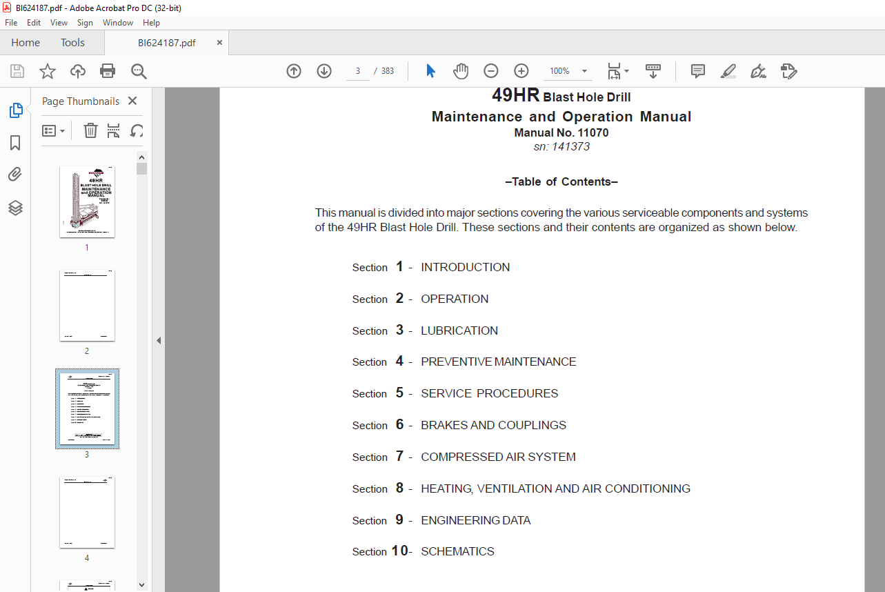The width and height of the screenshot is (885, 592).
Task: Click thumbnail scrollbar down arrow
Action: 141,585
